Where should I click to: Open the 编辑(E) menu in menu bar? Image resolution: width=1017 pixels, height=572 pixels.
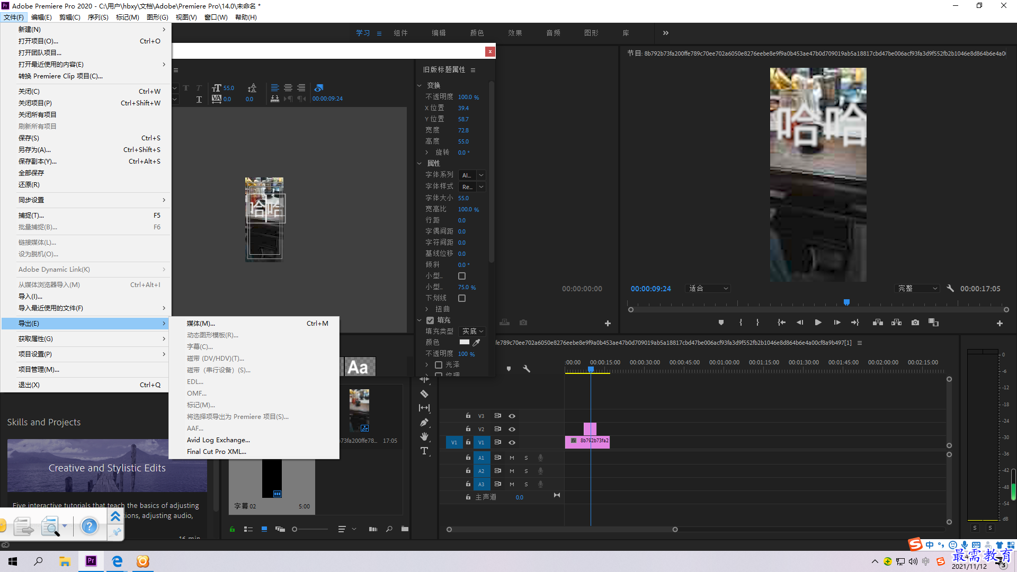click(x=41, y=17)
